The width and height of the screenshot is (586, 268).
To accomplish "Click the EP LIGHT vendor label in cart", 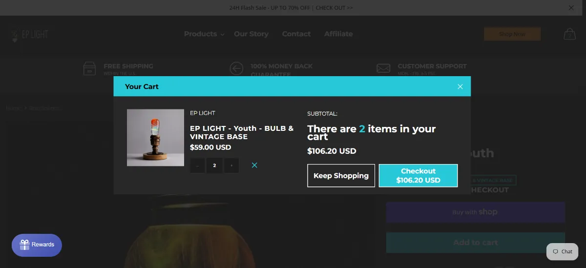I will pos(203,113).
